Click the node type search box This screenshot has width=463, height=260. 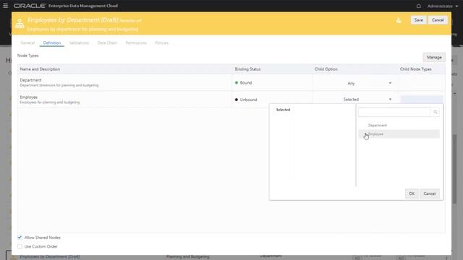pyautogui.click(x=394, y=112)
